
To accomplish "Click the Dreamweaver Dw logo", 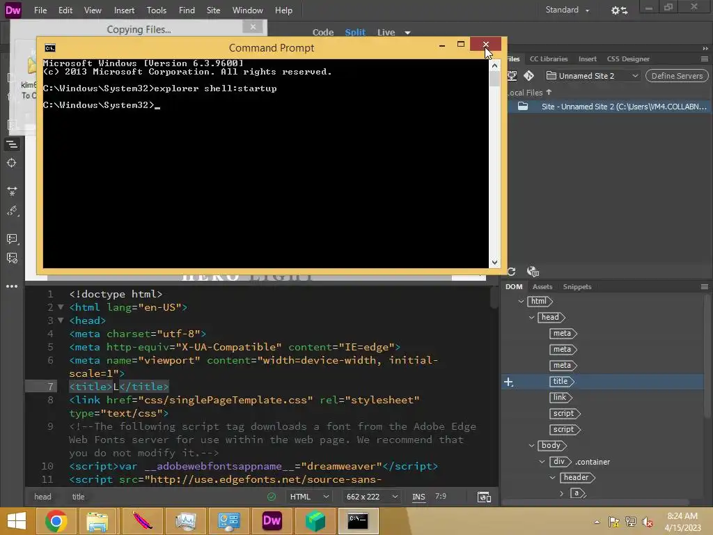I will click(x=13, y=10).
